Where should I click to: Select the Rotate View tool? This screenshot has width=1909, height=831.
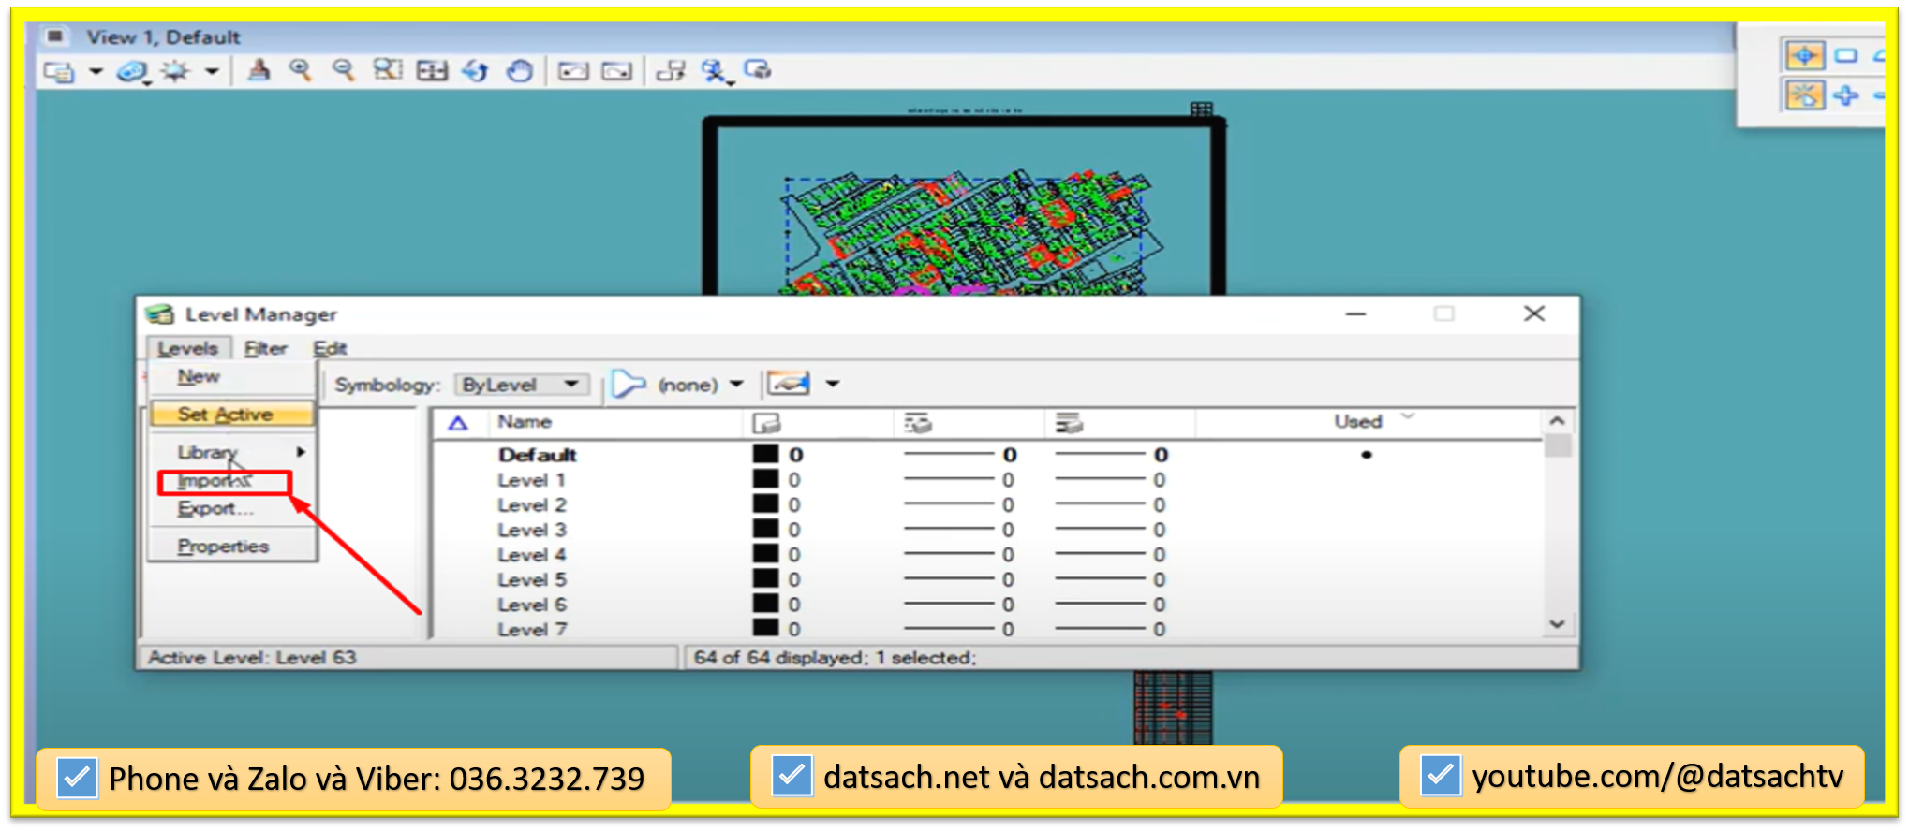(x=476, y=70)
